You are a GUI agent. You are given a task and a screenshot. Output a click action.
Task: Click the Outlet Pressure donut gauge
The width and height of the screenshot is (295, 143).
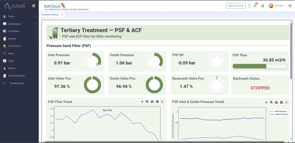pyautogui.click(x=154, y=61)
